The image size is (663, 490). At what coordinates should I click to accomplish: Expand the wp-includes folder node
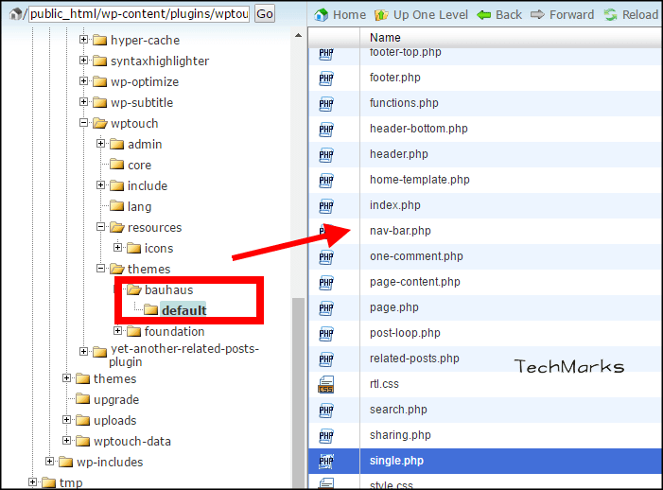click(x=50, y=462)
